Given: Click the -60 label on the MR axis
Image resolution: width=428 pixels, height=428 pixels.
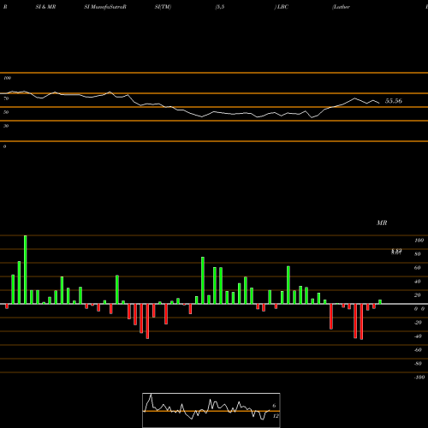Looking at the screenshot, I should tap(418, 350).
